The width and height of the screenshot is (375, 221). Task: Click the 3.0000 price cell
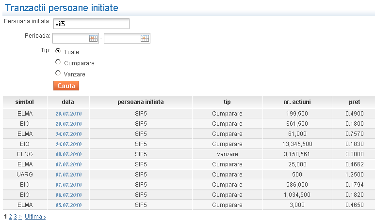pyautogui.click(x=355, y=154)
